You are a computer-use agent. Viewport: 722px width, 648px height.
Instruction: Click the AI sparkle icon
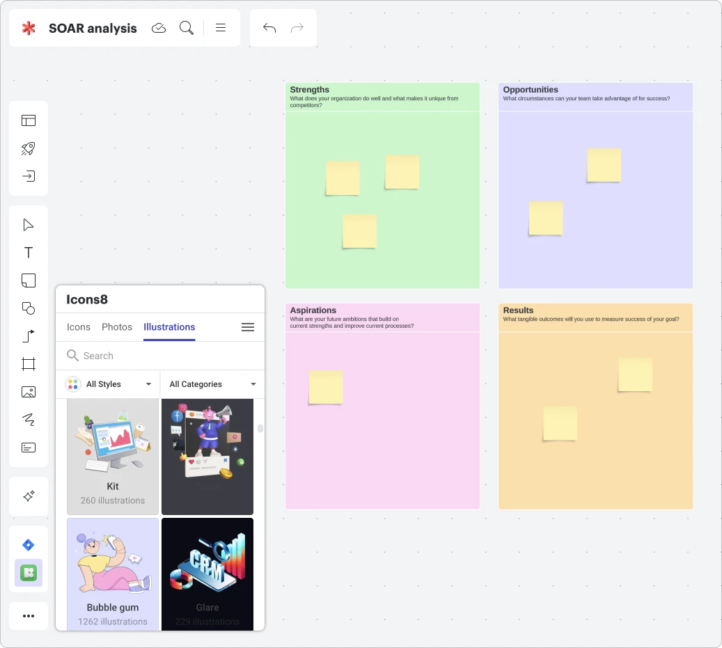[29, 496]
